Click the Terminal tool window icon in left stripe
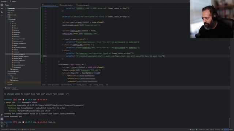 click(2, 119)
